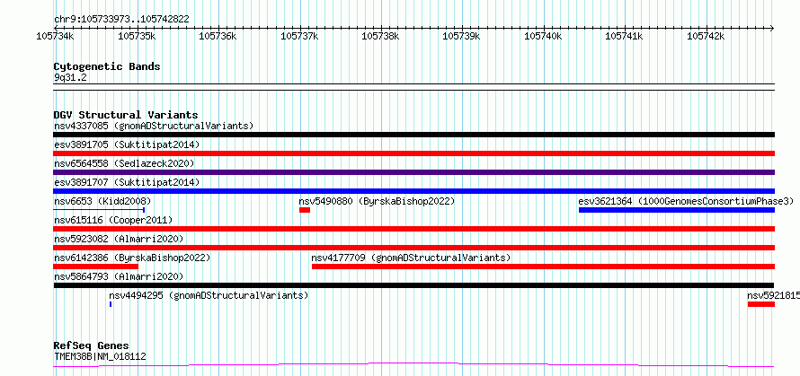Click the tiny blue nsv4494295 marker
Image resolution: width=800 pixels, height=376 pixels.
[111, 304]
